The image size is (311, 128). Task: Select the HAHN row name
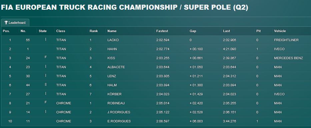(112, 49)
